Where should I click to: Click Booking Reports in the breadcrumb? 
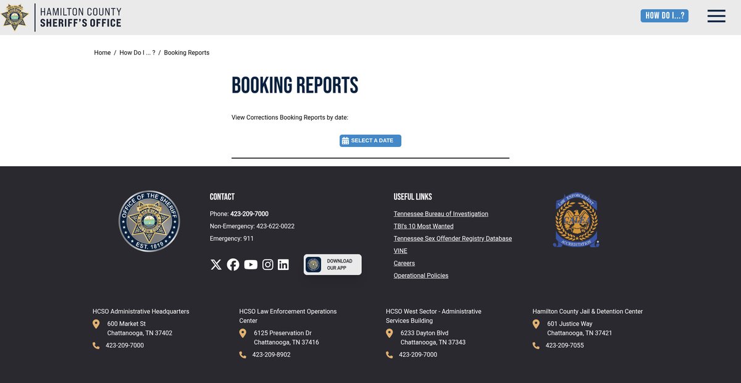coord(186,53)
